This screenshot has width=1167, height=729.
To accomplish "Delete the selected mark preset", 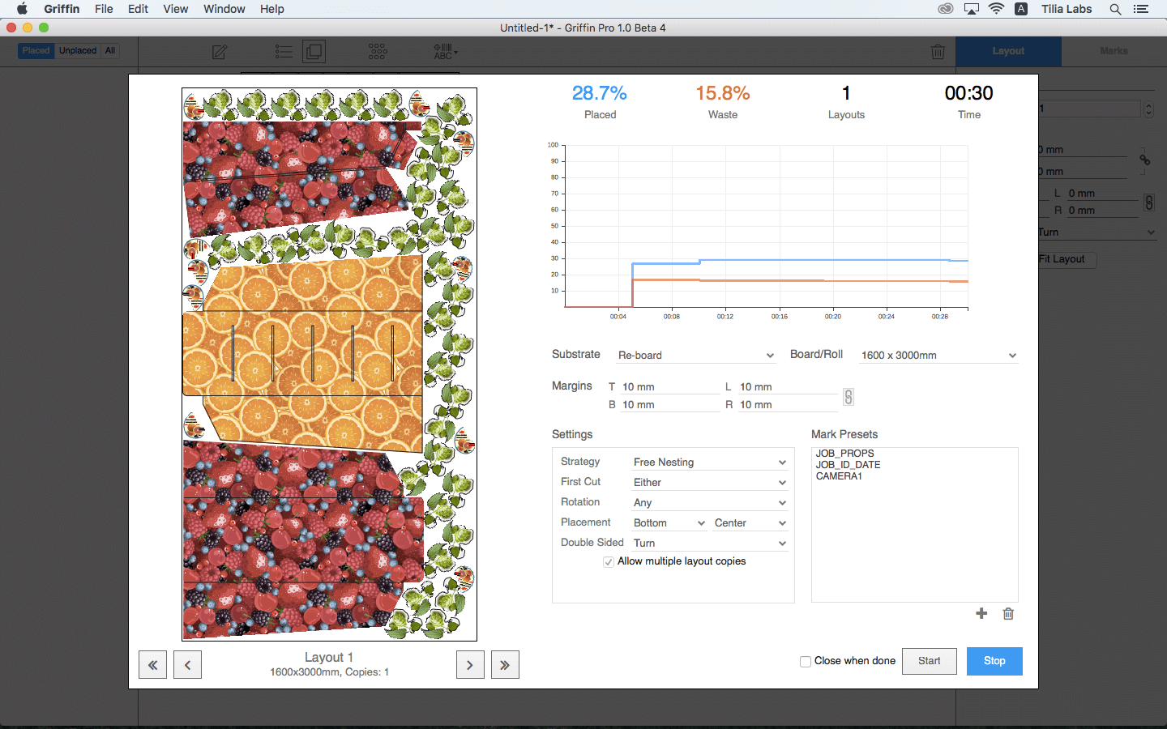I will (x=1008, y=614).
